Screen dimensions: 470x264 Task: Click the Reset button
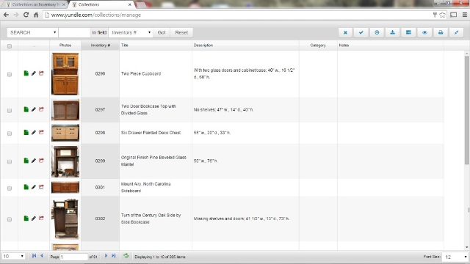pos(181,32)
